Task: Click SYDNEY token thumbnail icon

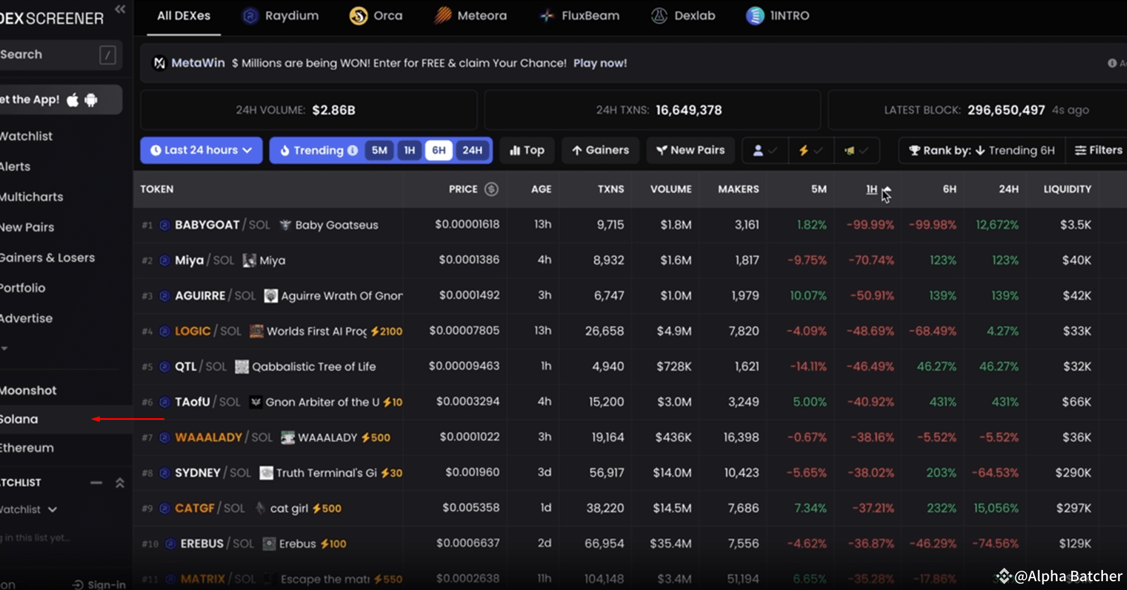Action: (267, 473)
